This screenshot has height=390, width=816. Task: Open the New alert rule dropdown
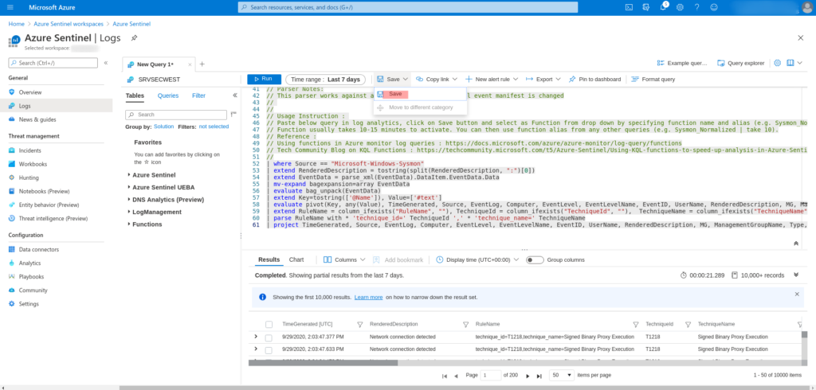pyautogui.click(x=492, y=79)
